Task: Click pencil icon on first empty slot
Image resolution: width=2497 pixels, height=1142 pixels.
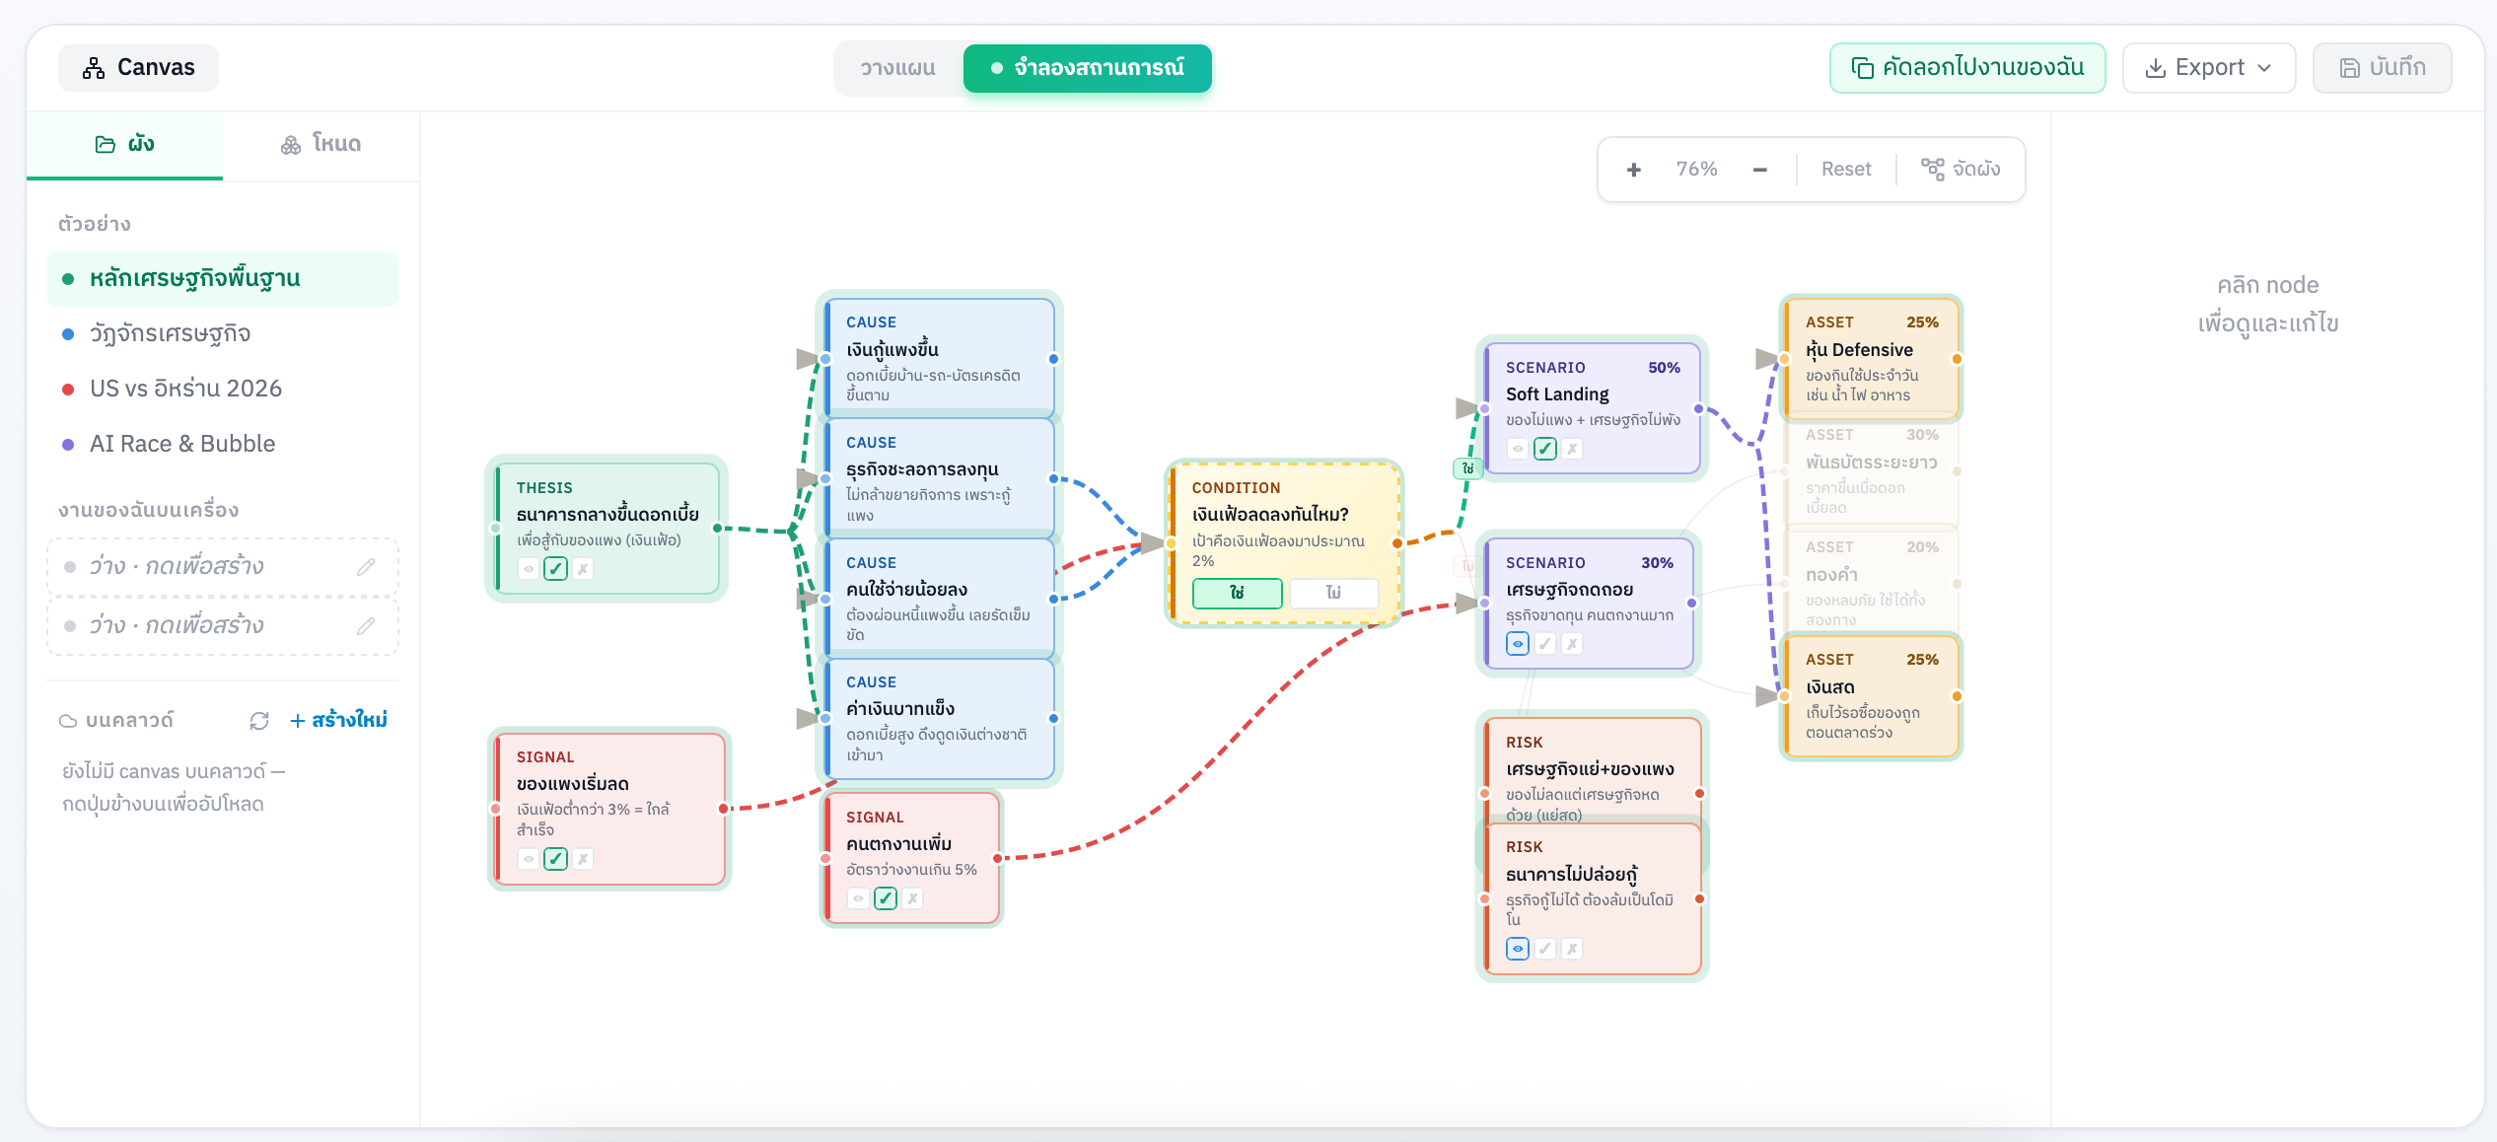Action: [366, 567]
